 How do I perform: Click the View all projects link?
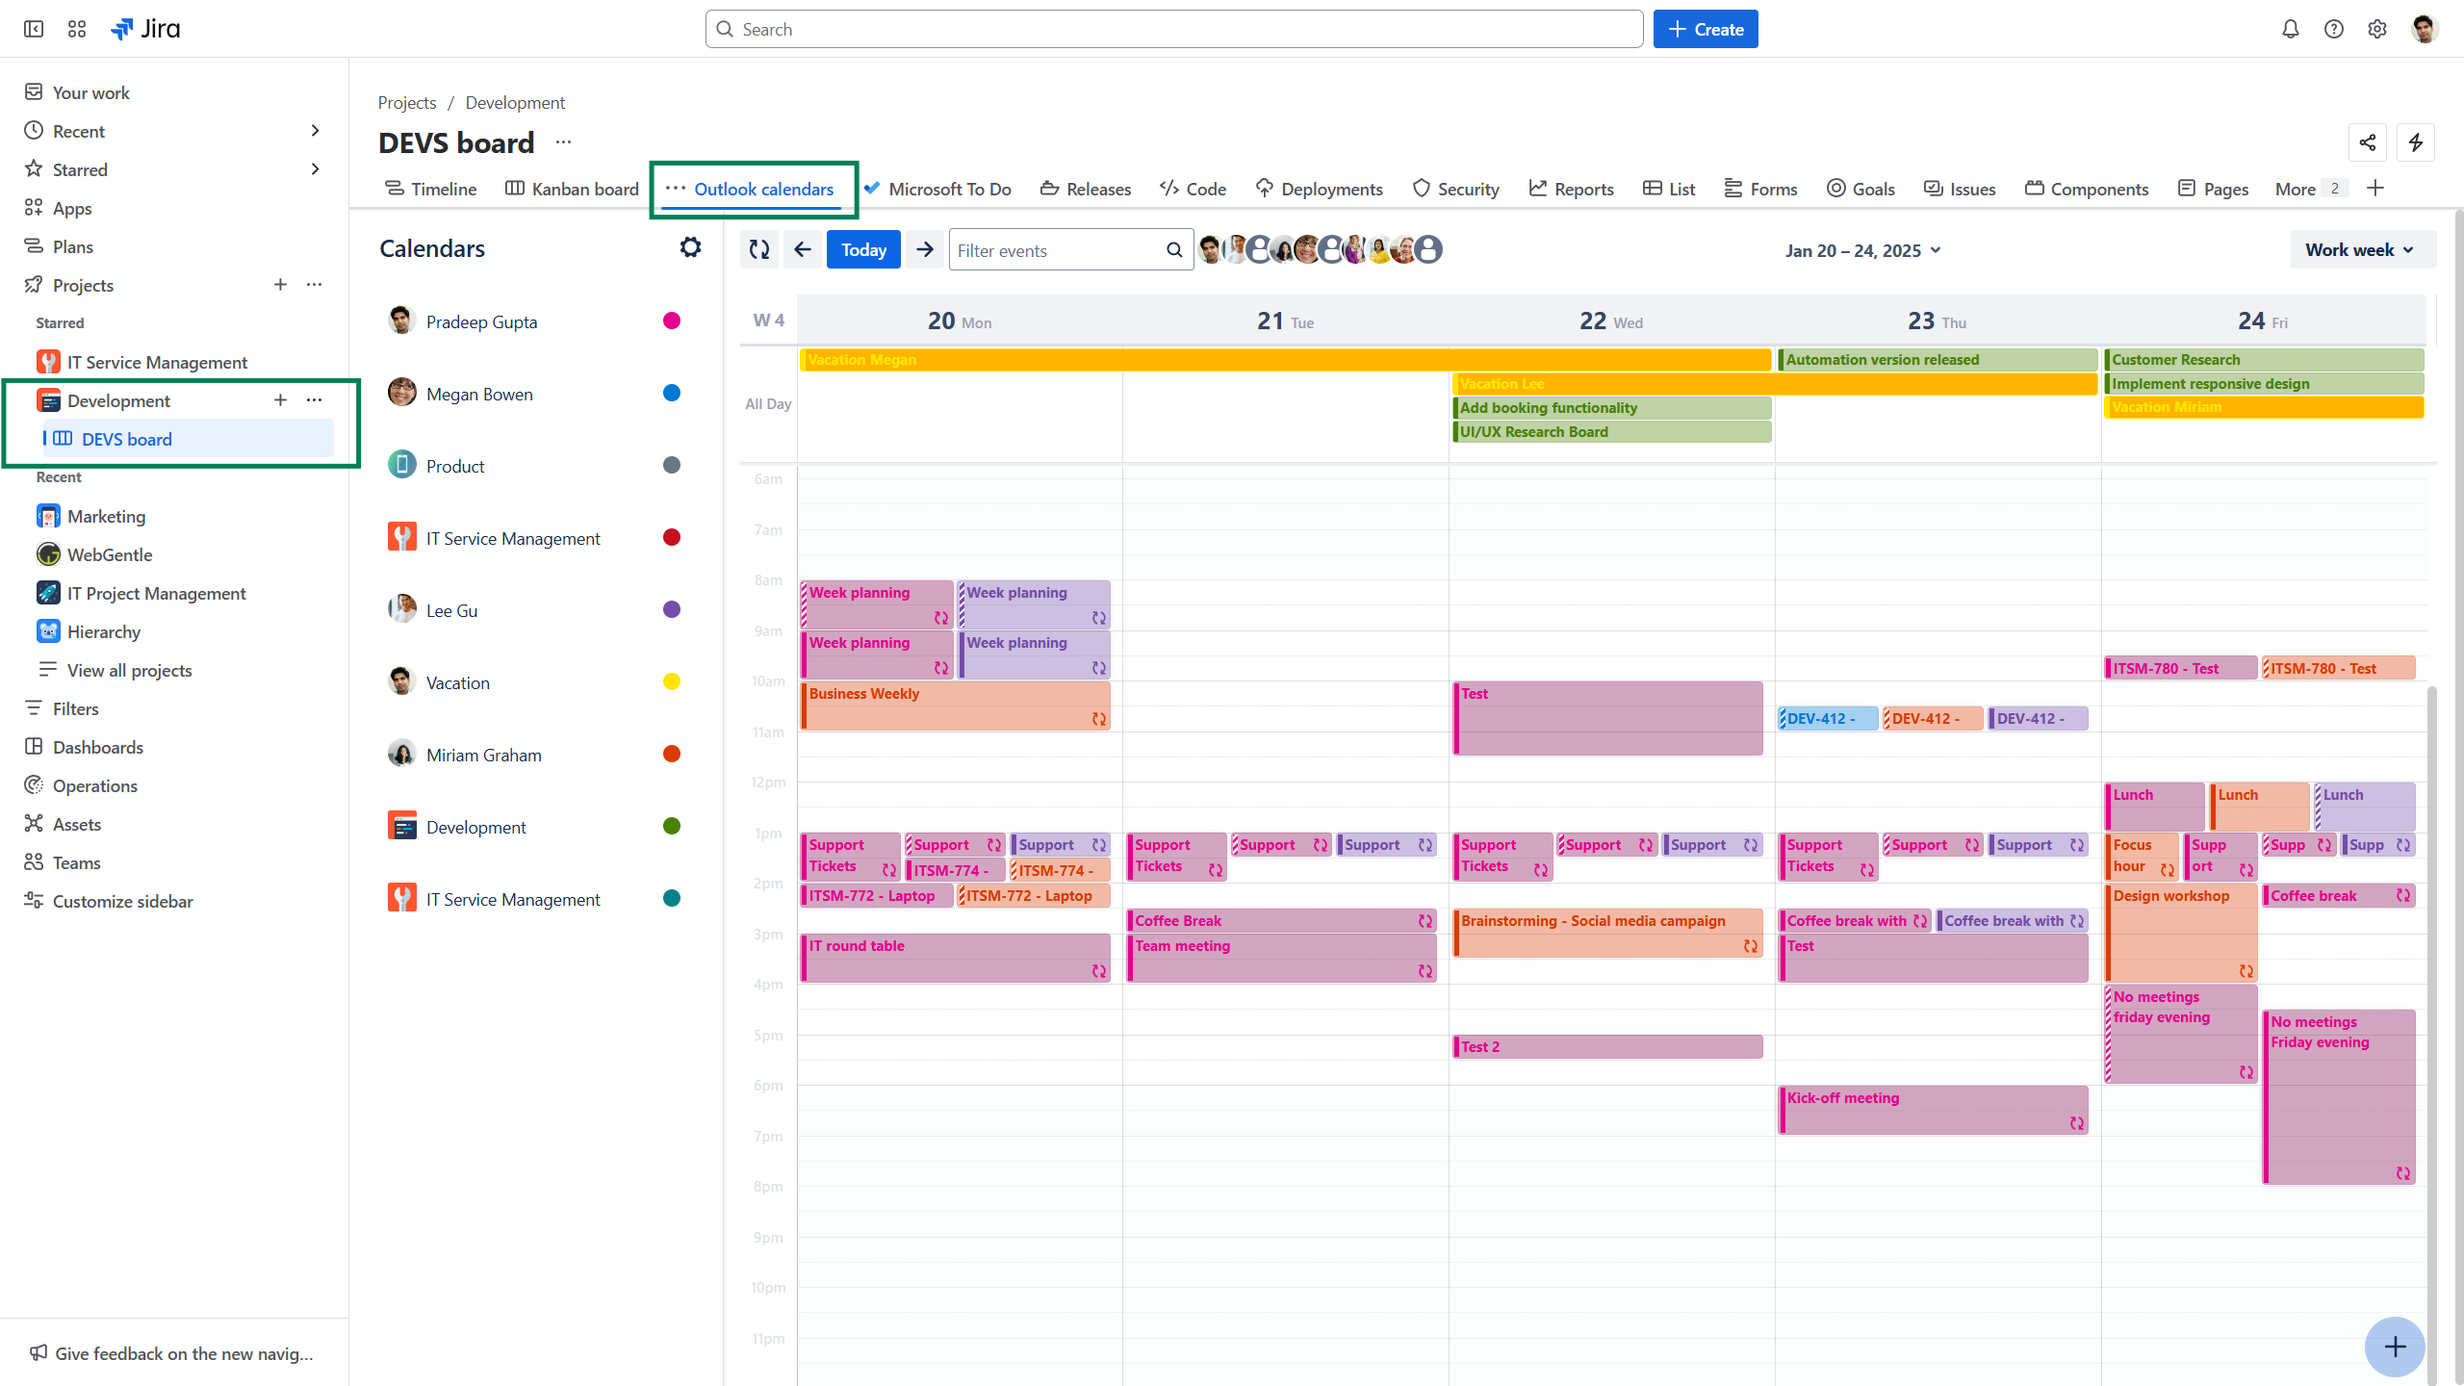pyautogui.click(x=129, y=671)
